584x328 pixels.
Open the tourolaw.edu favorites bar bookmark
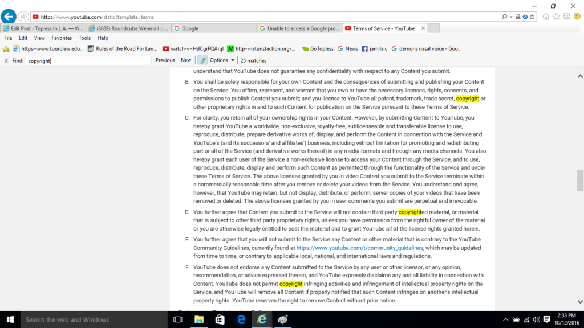[48, 49]
